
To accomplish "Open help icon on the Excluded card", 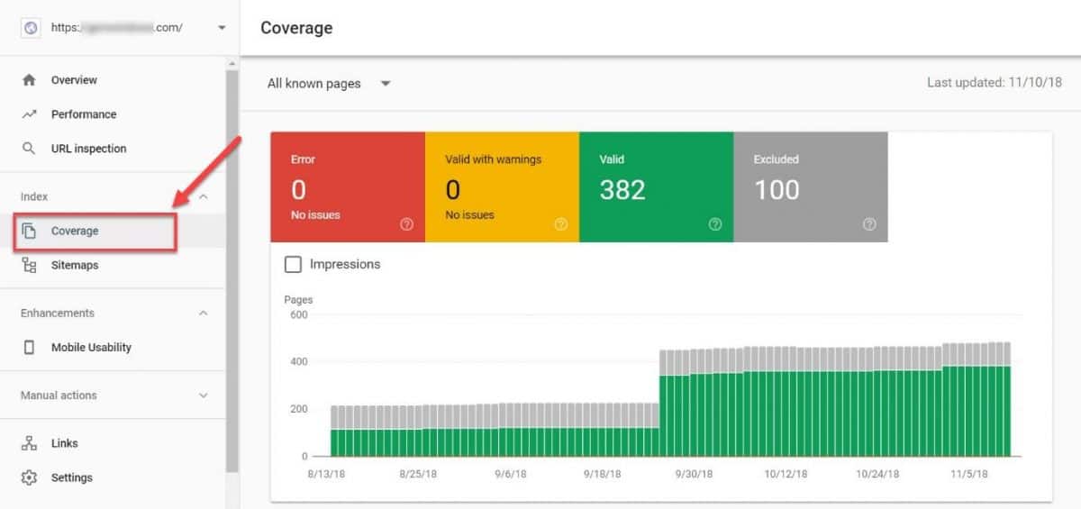I will coord(869,224).
